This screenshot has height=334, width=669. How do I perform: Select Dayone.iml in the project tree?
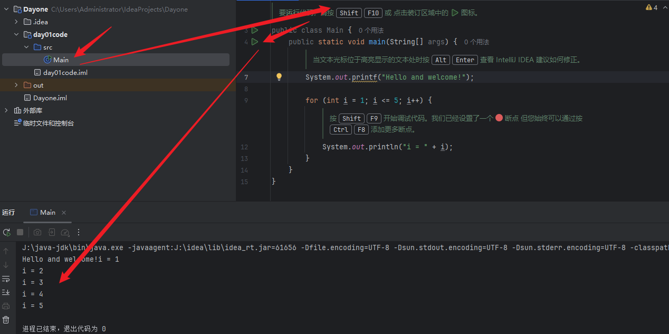[x=50, y=98]
